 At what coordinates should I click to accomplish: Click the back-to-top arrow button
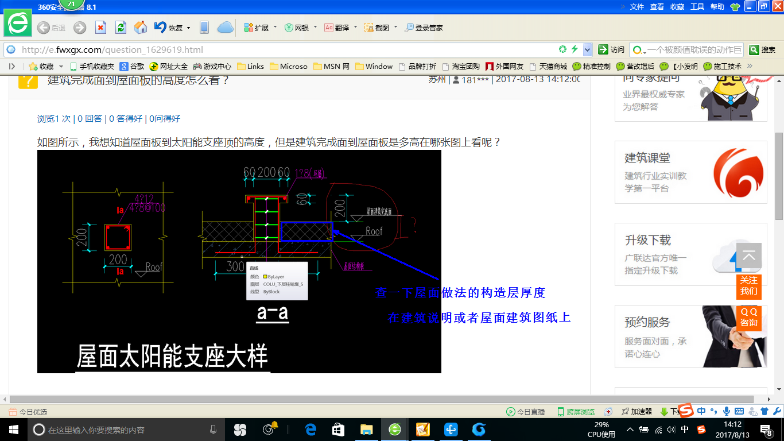tap(749, 257)
